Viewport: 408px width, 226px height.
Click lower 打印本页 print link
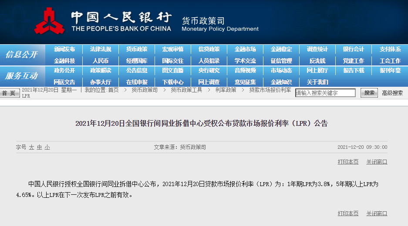(348, 213)
